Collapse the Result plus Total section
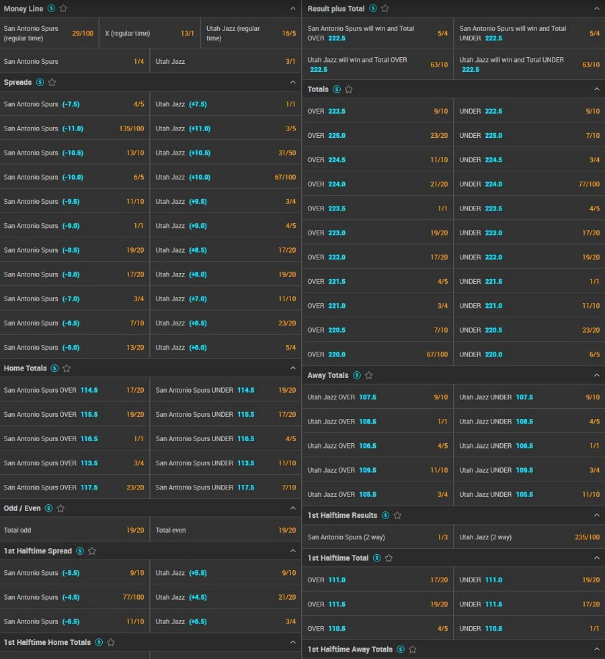Image resolution: width=605 pixels, height=659 pixels. click(597, 8)
